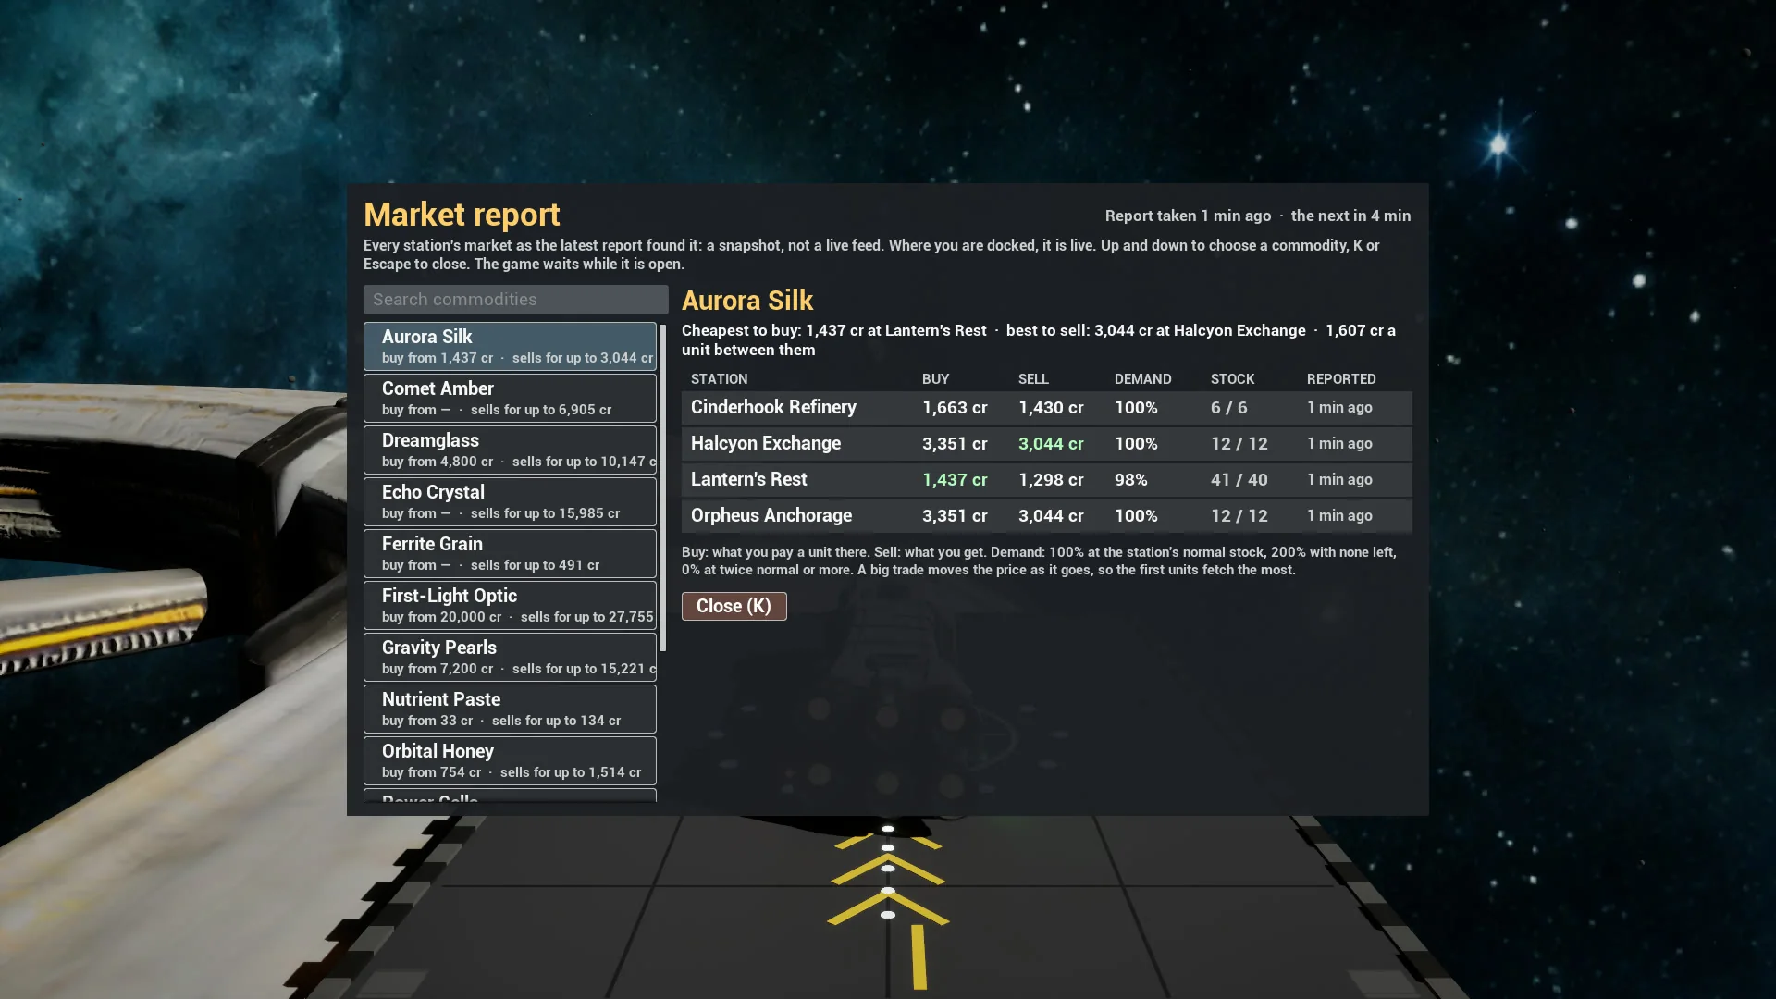Pick First-Light Optic in the list

(x=510, y=606)
